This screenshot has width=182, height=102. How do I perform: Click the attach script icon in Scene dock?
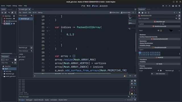[12, 12]
